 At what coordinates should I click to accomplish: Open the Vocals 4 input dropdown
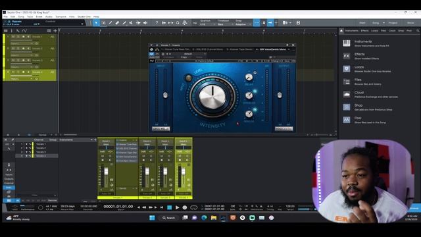click(x=22, y=79)
